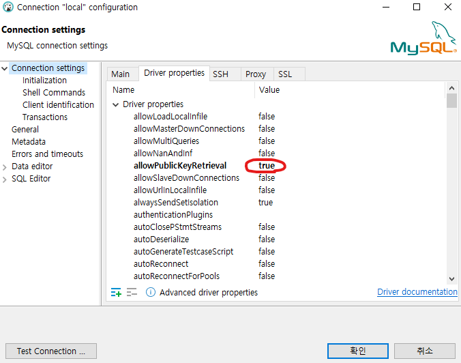This screenshot has height=363, width=461.
Task: Open the Client identification page
Action: 58,104
